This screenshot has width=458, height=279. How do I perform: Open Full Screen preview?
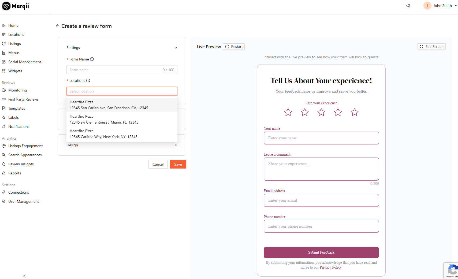coord(431,47)
